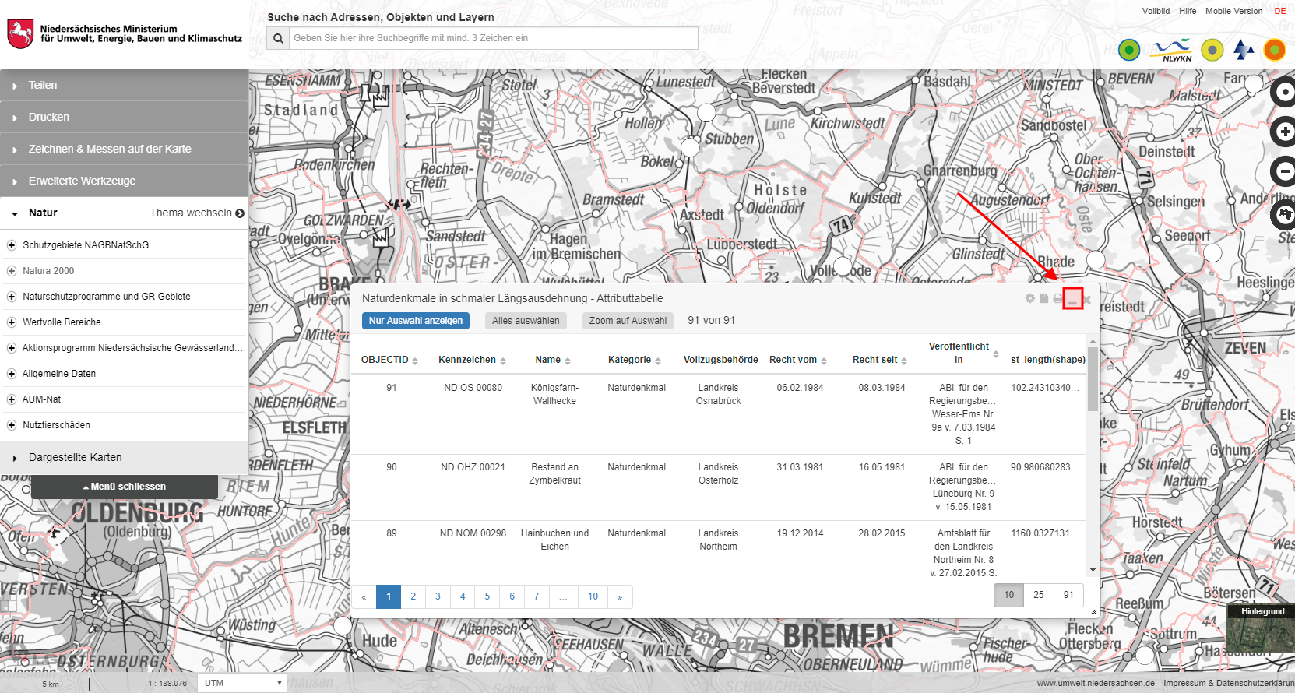
Task: Click the search magnifier icon
Action: 278,38
